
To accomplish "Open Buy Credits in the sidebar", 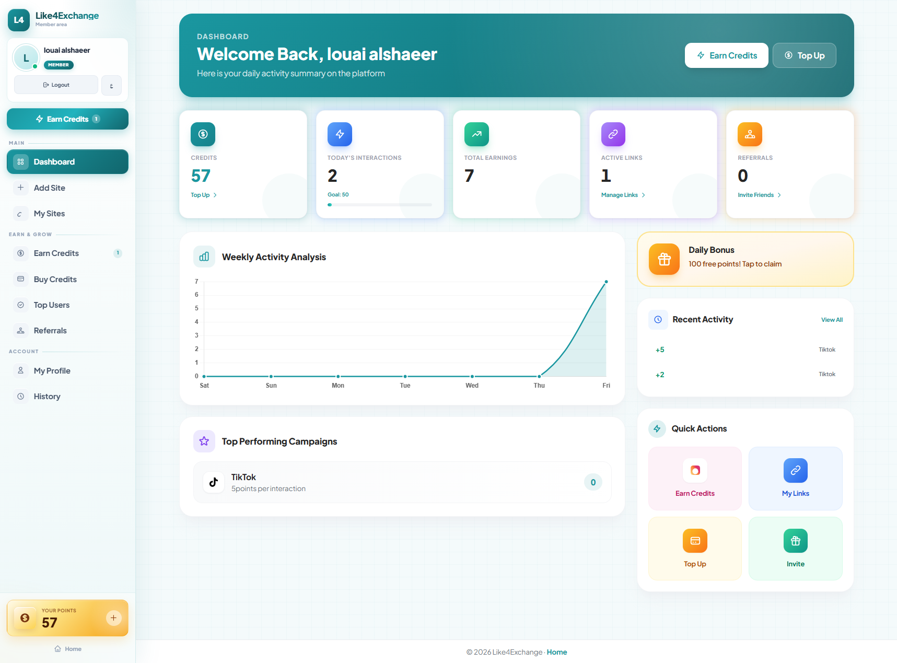I will click(x=67, y=280).
